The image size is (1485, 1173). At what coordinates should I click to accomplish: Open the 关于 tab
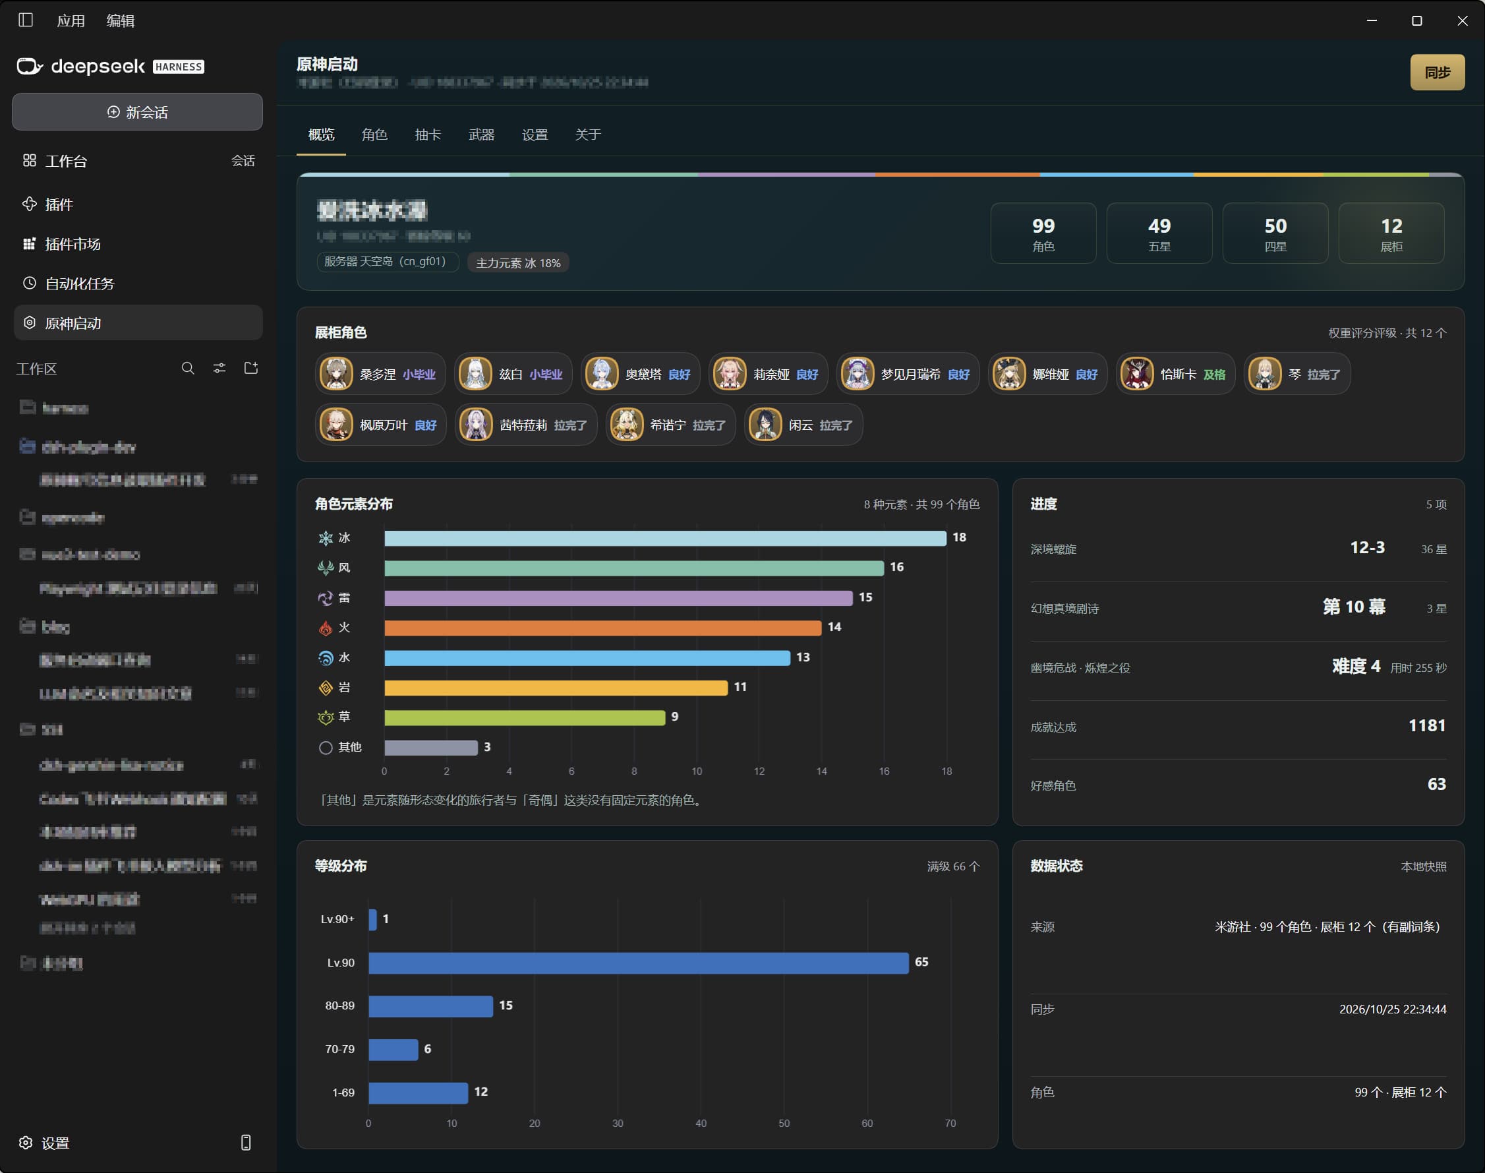coord(588,134)
